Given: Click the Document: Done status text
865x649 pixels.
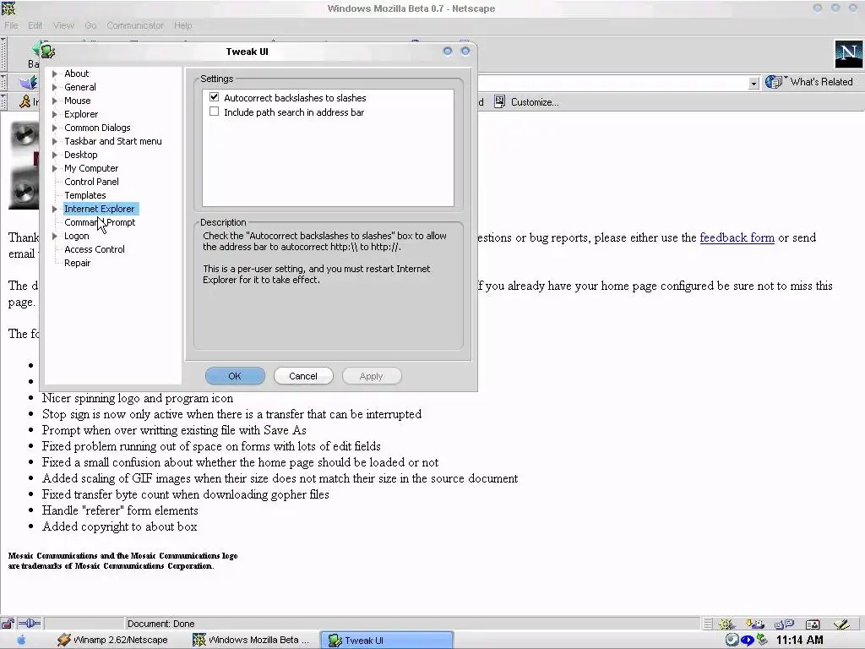Looking at the screenshot, I should pyautogui.click(x=161, y=624).
